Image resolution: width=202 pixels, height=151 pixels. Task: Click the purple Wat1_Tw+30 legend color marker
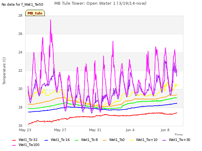(164, 140)
